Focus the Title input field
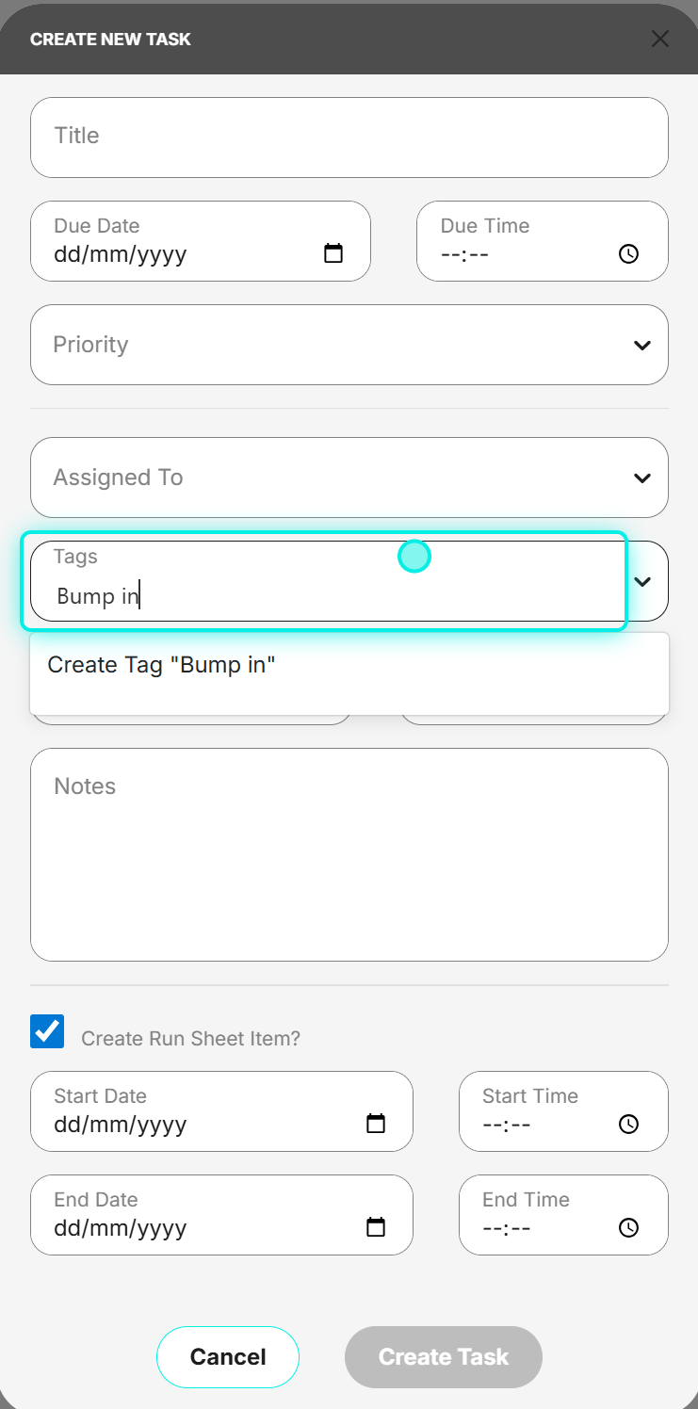The image size is (698, 1409). coord(349,137)
